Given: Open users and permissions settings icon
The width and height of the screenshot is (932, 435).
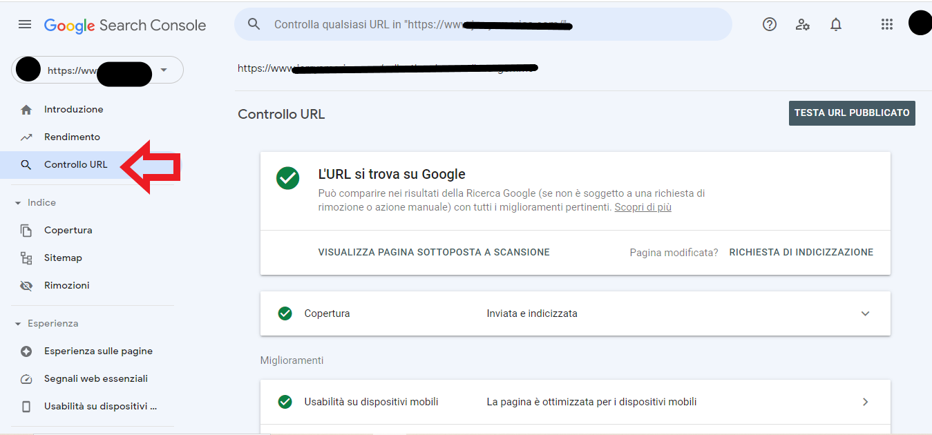Looking at the screenshot, I should [x=802, y=25].
